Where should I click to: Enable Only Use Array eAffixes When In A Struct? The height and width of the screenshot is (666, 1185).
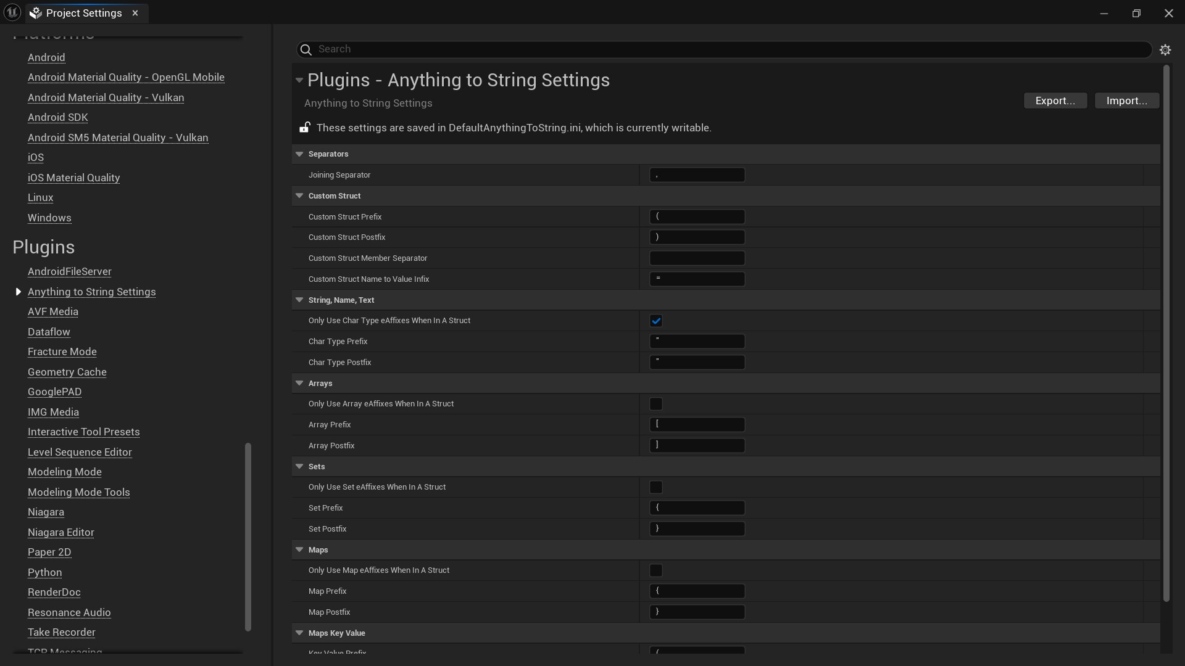pyautogui.click(x=656, y=404)
